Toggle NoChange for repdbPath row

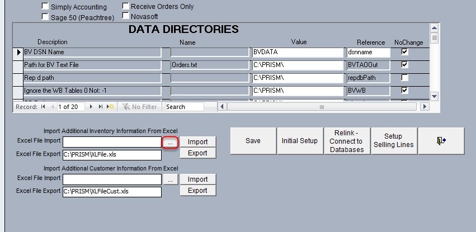405,77
